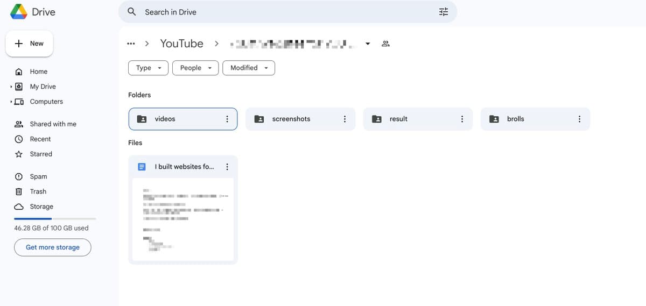The width and height of the screenshot is (646, 306).
Task: Click the storage usage progress bar
Action: click(x=55, y=219)
